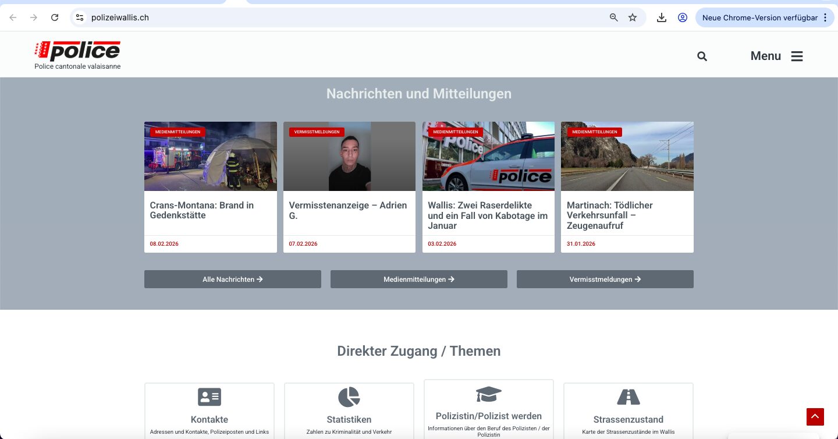Screen dimensions: 838x439
Task: Bookmark this page with the star icon
Action: 633,17
